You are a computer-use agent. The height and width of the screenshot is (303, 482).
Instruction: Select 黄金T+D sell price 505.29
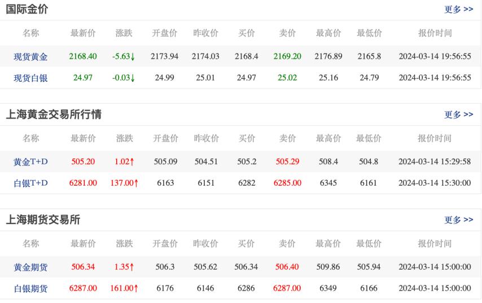pyautogui.click(x=287, y=161)
